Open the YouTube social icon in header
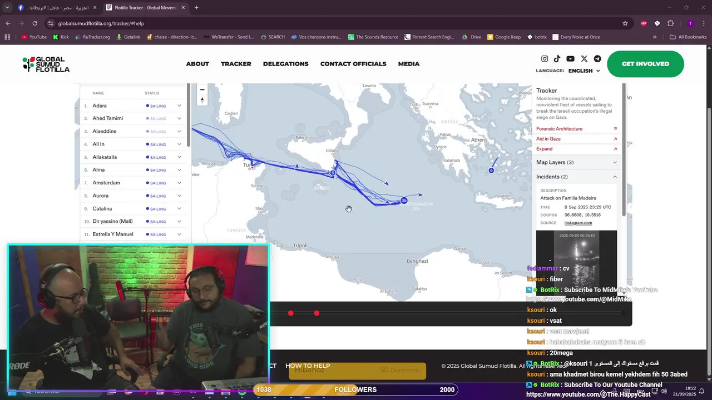This screenshot has width=712, height=400. pos(570,59)
